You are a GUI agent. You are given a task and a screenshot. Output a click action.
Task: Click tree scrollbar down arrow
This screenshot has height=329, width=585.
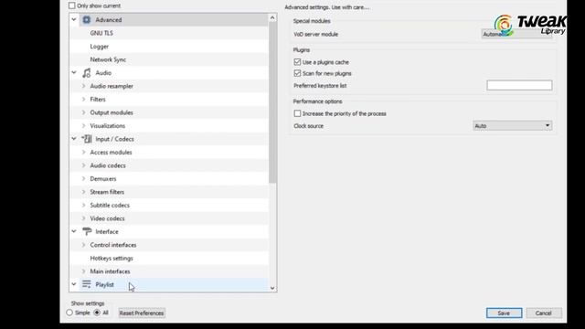coord(272,288)
